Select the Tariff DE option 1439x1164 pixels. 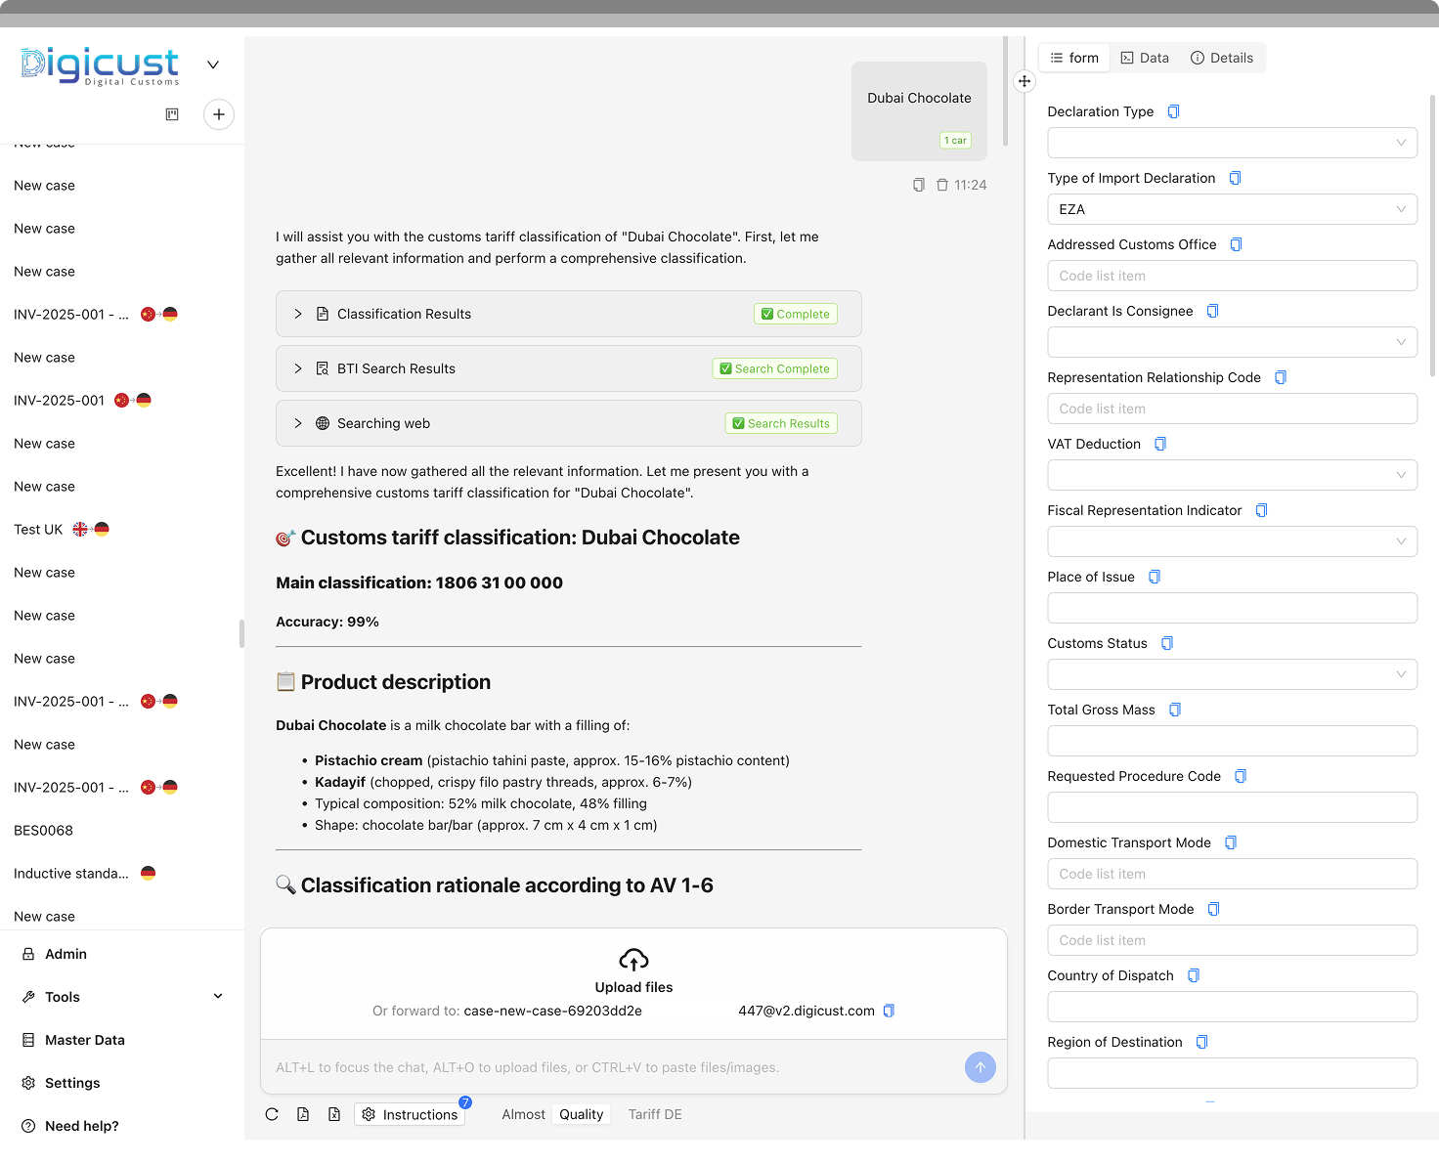click(655, 1114)
